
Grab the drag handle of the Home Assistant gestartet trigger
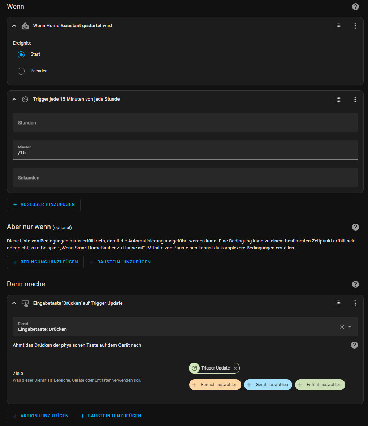tap(338, 26)
